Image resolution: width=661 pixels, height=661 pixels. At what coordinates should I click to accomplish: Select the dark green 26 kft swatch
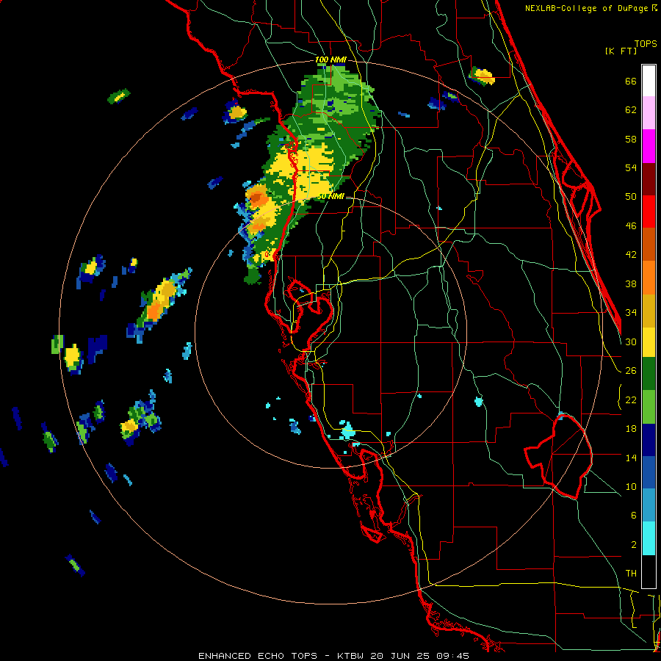click(x=649, y=374)
